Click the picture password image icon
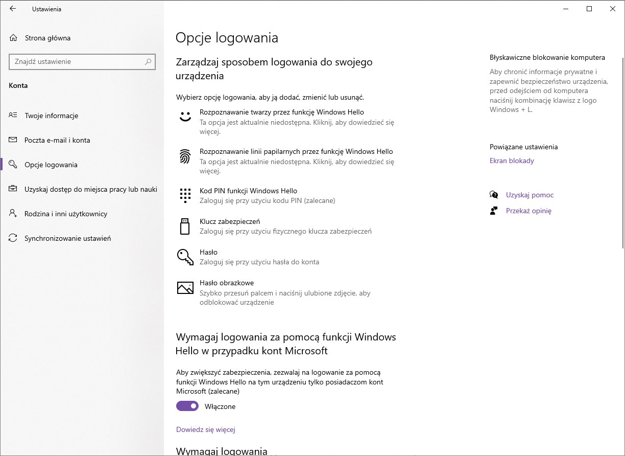This screenshot has width=625, height=456. coord(185,288)
